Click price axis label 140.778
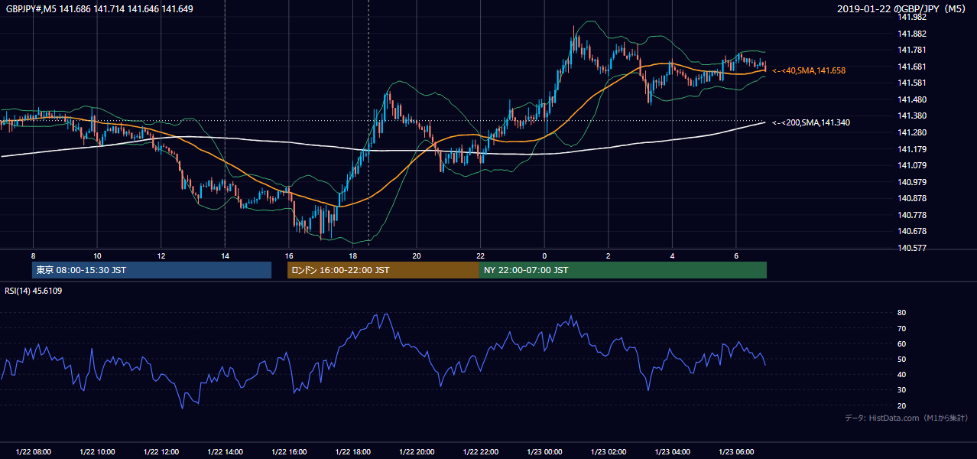Image resolution: width=977 pixels, height=459 pixels. click(910, 215)
